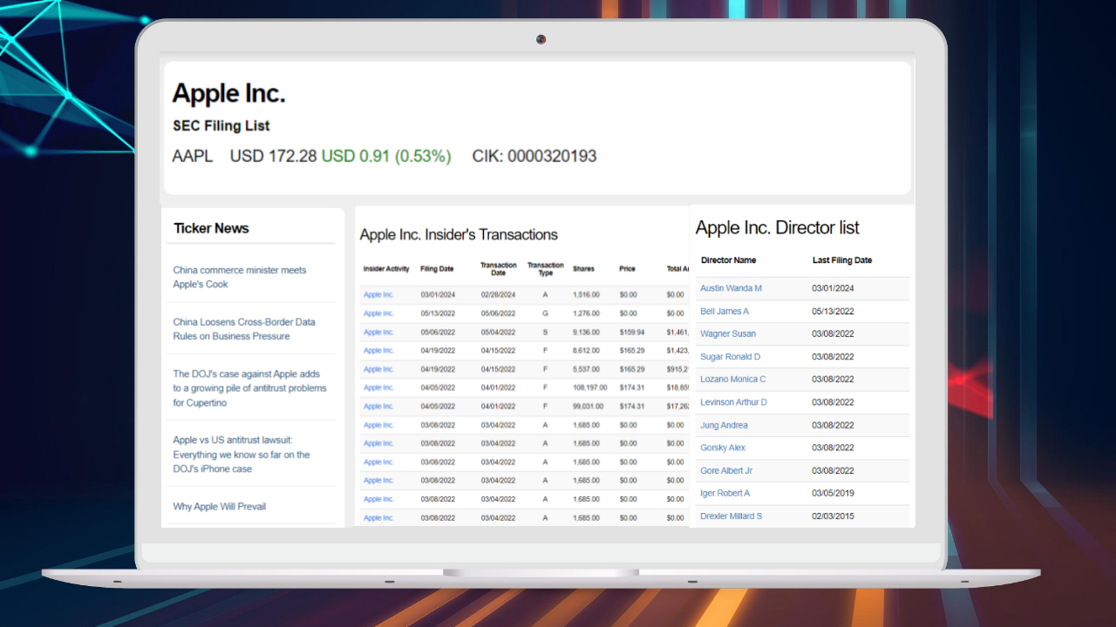Open Gorsky Alex from the director list

tap(722, 447)
